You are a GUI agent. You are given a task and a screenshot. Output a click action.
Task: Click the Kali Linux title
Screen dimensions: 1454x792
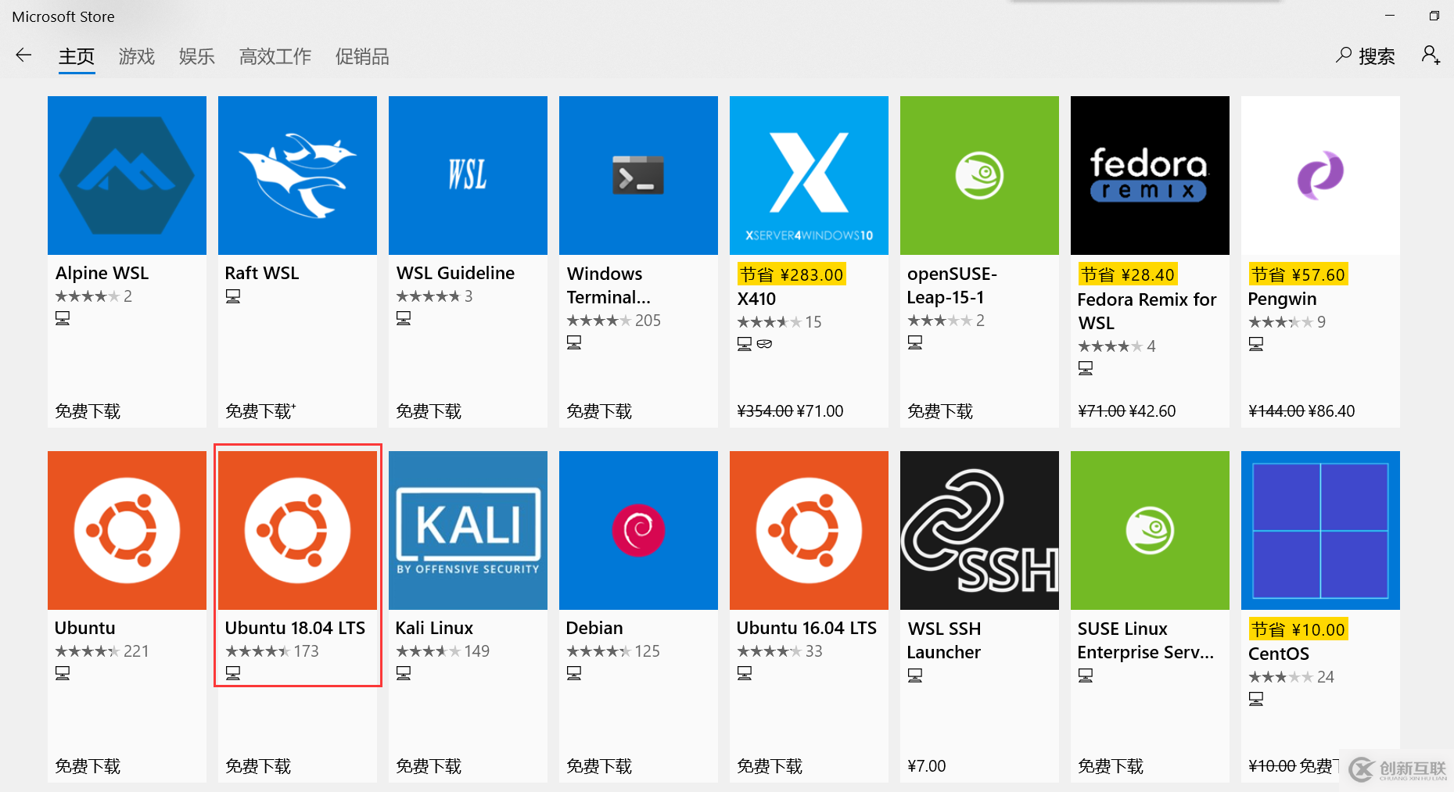(434, 628)
